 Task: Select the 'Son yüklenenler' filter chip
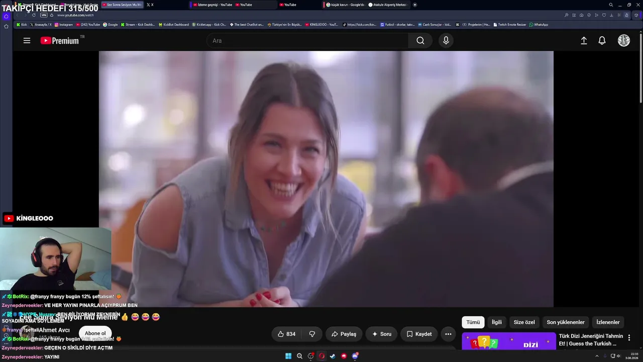point(566,322)
